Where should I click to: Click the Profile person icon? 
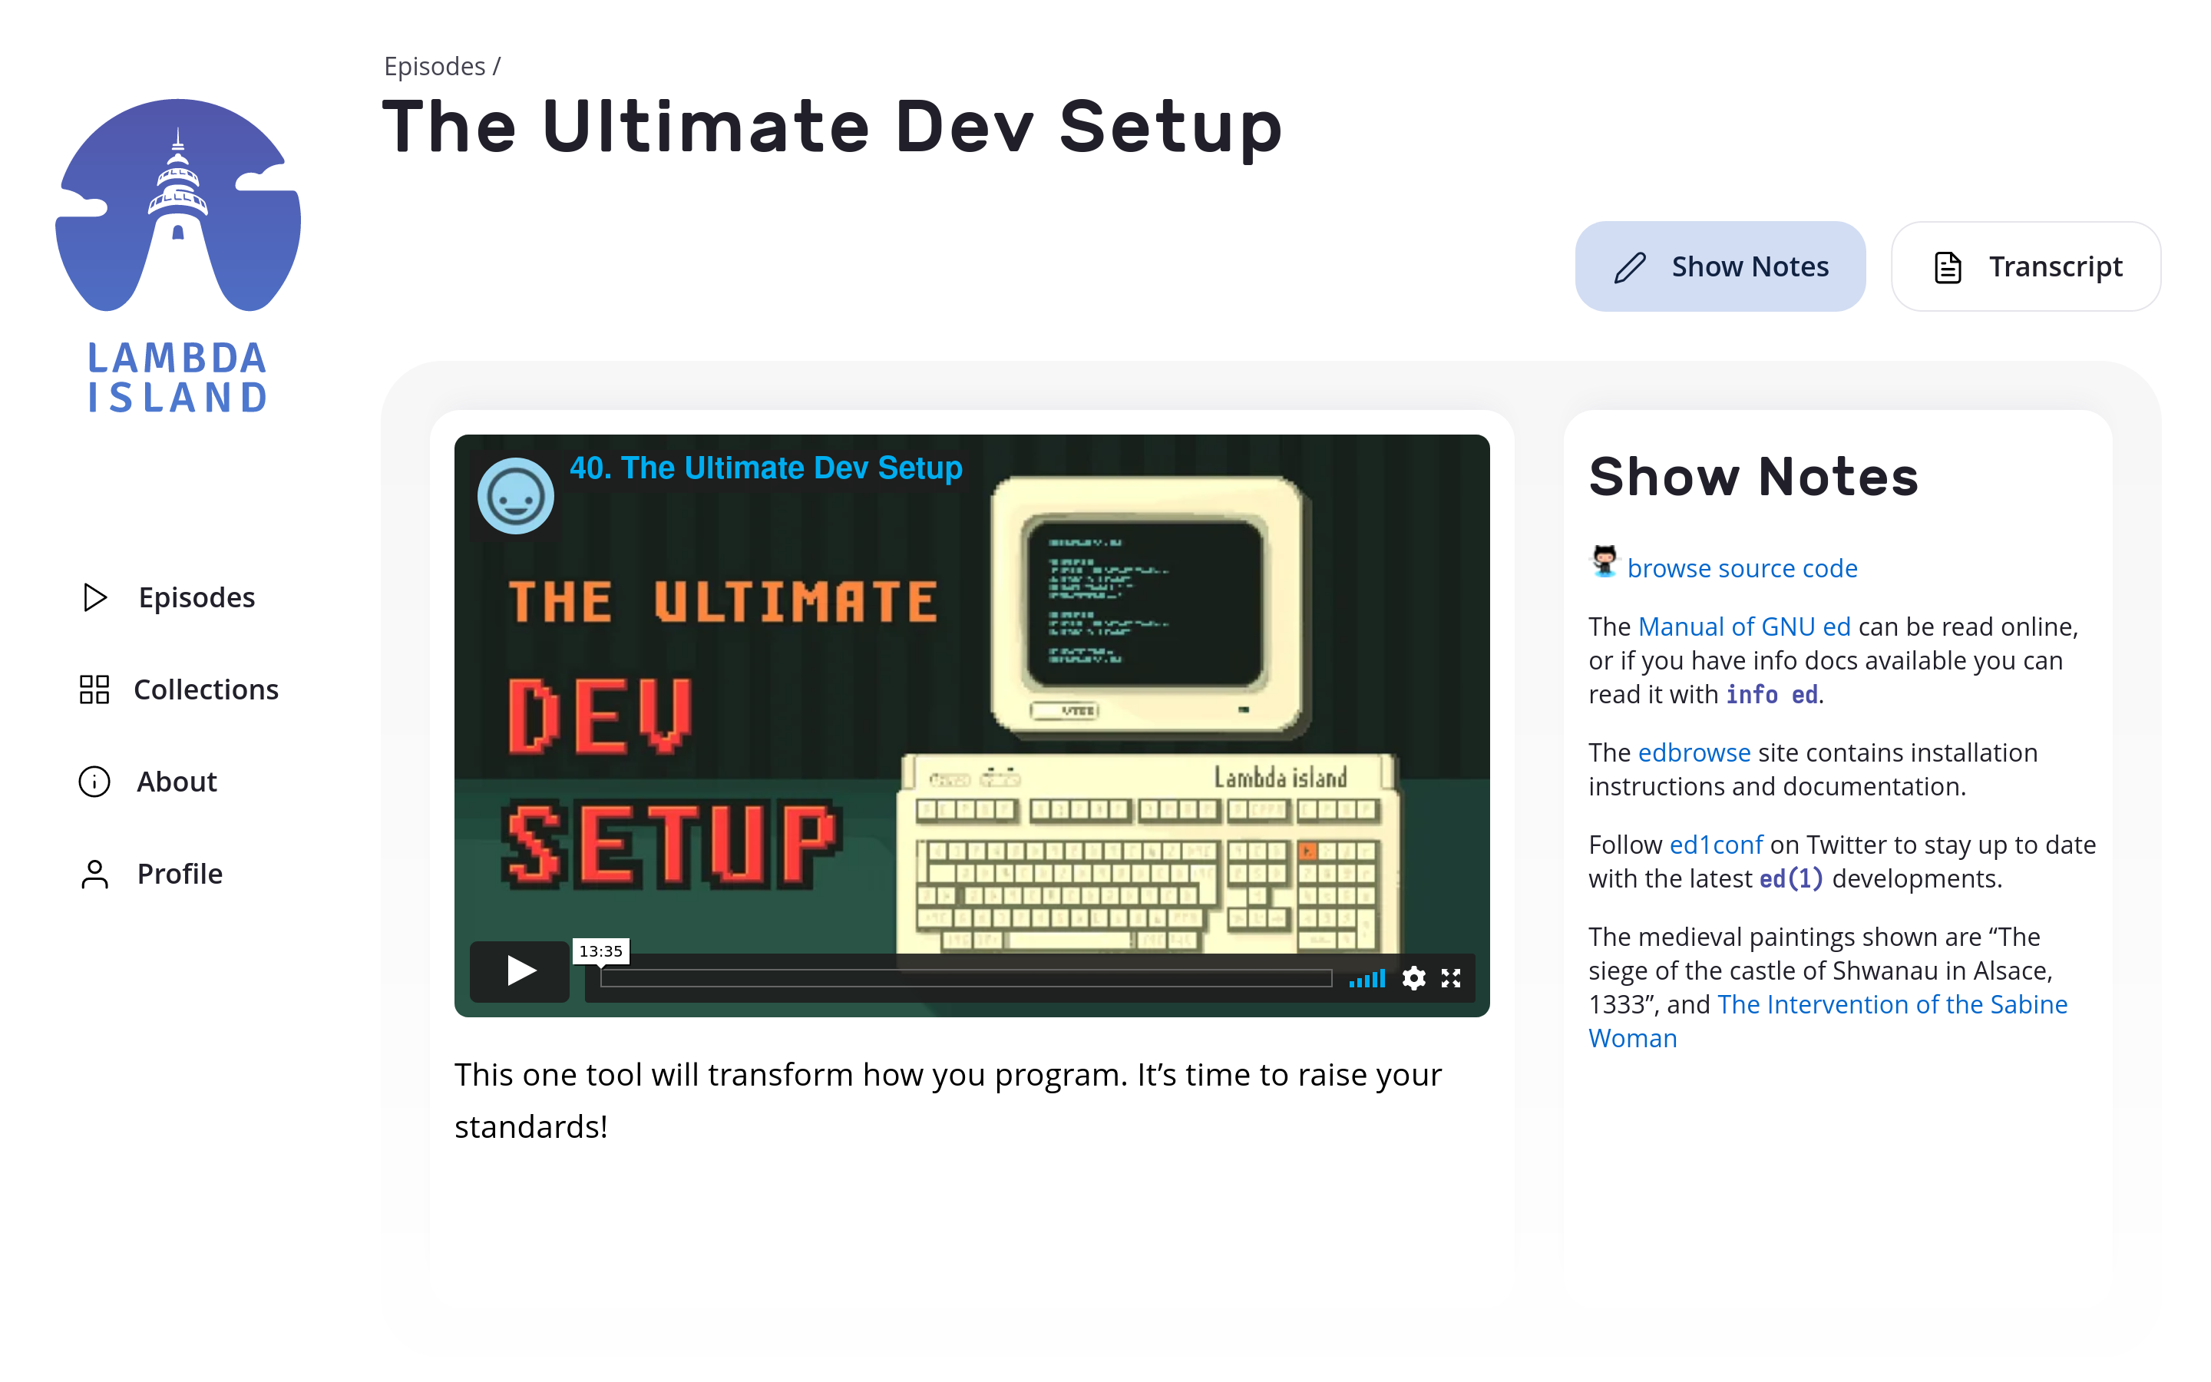click(94, 874)
